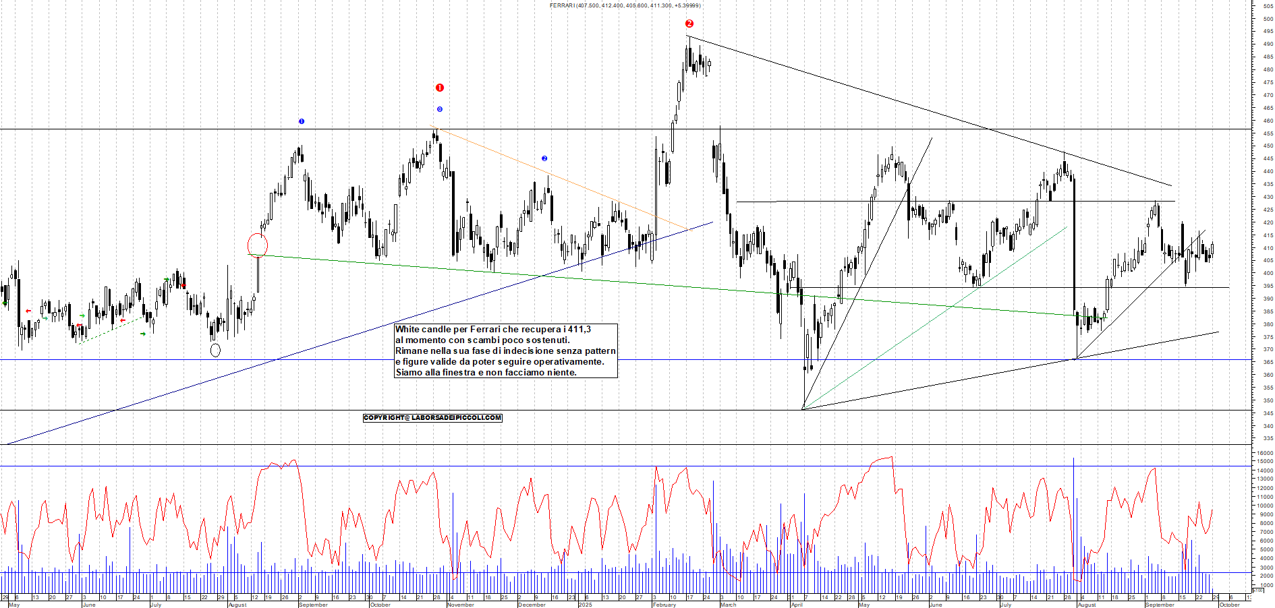Open the 'White candle per Ferrari' comment box
The width and height of the screenshot is (1275, 608).
pos(505,351)
